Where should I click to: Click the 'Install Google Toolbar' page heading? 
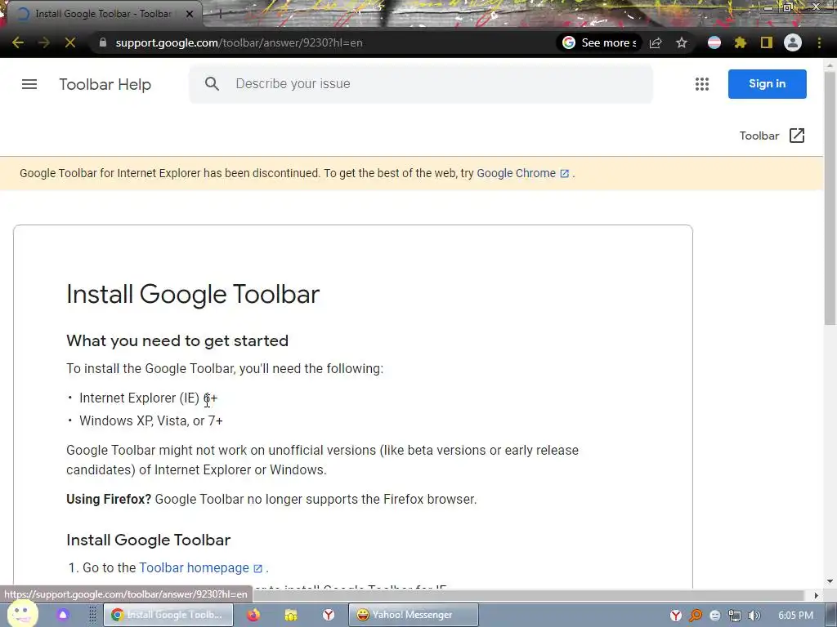[193, 294]
